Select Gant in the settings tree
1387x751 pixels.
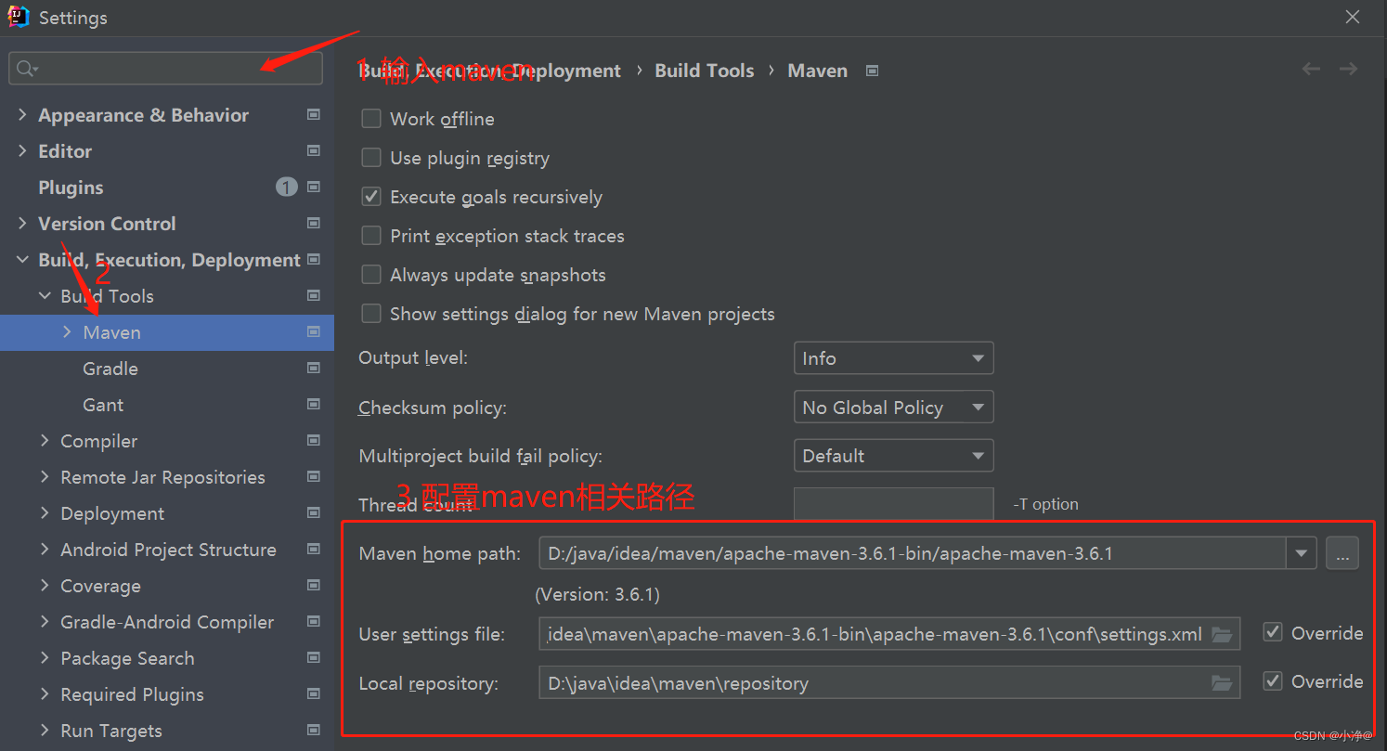pos(103,405)
